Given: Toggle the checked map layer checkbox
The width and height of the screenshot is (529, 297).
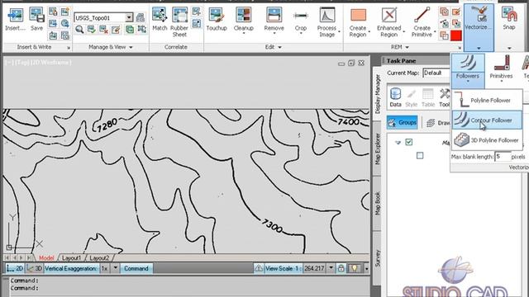Looking at the screenshot, I should coord(409,142).
